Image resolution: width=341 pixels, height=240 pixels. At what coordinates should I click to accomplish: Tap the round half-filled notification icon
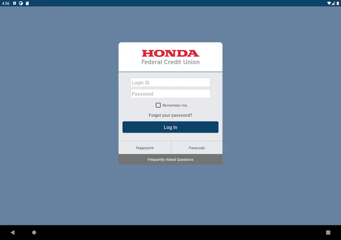(21, 3)
